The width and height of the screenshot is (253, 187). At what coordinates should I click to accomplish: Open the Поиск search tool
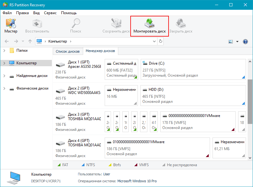click(x=76, y=26)
